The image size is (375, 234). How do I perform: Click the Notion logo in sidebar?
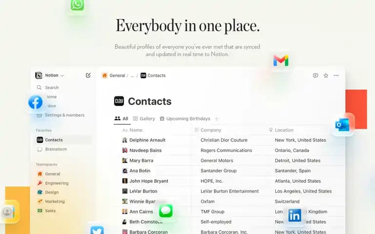click(39, 76)
